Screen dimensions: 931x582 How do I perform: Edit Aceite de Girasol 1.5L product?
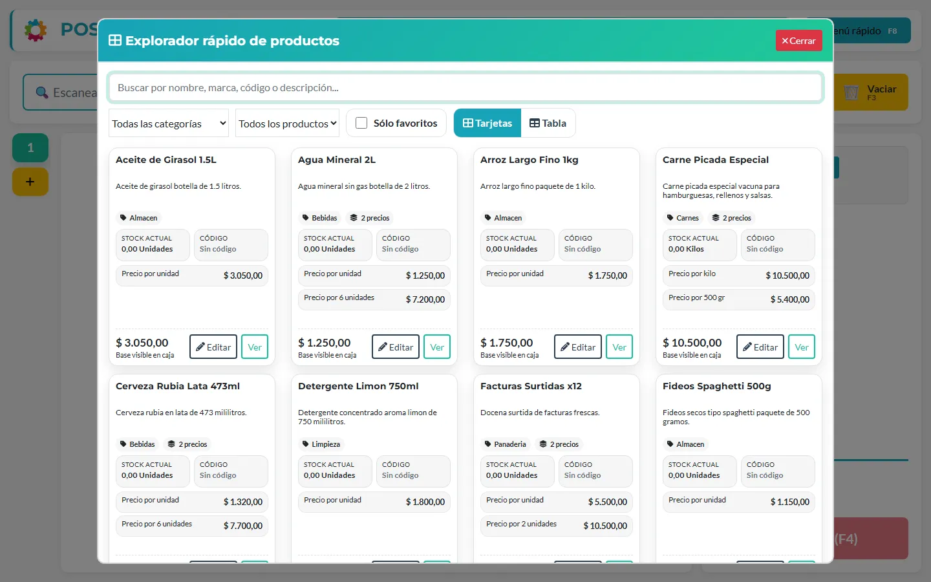click(x=213, y=347)
